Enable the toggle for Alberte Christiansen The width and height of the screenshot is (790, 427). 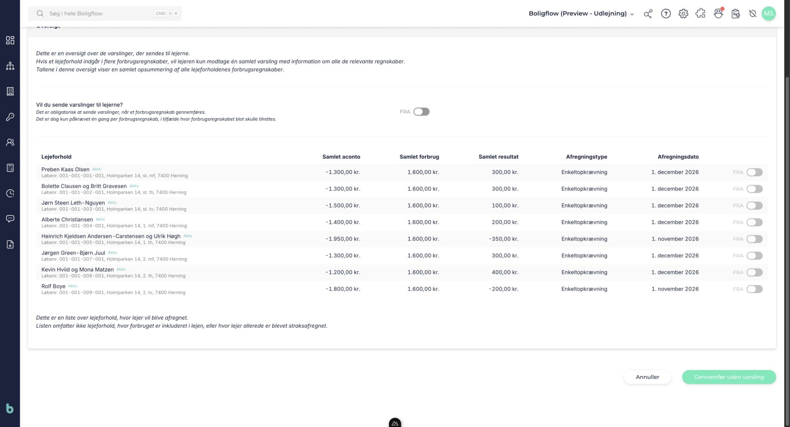pyautogui.click(x=754, y=222)
